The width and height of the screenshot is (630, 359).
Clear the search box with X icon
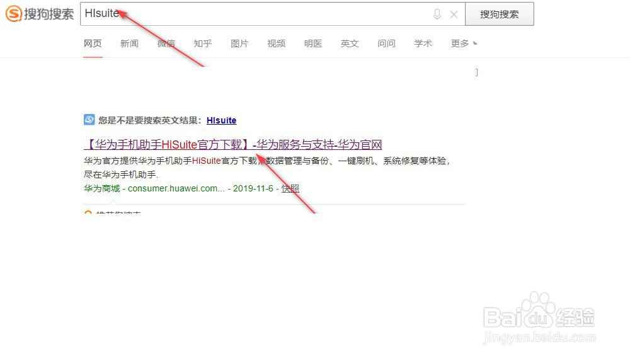click(x=454, y=14)
